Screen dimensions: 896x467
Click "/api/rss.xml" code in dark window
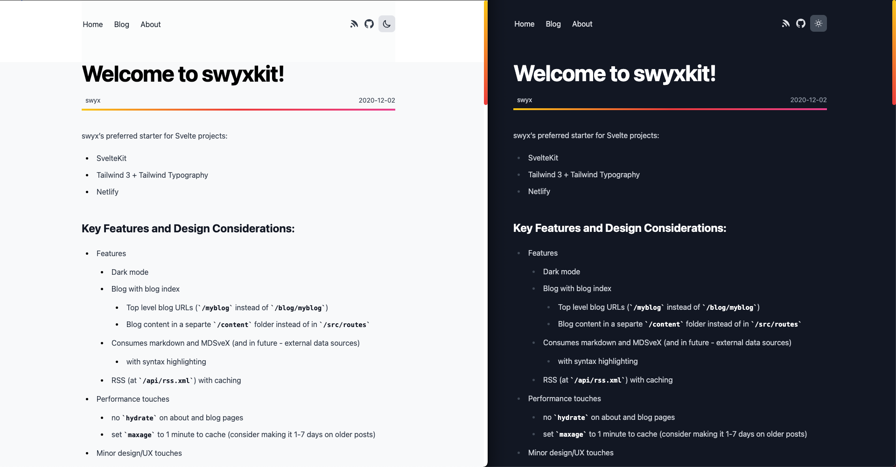pyautogui.click(x=598, y=380)
